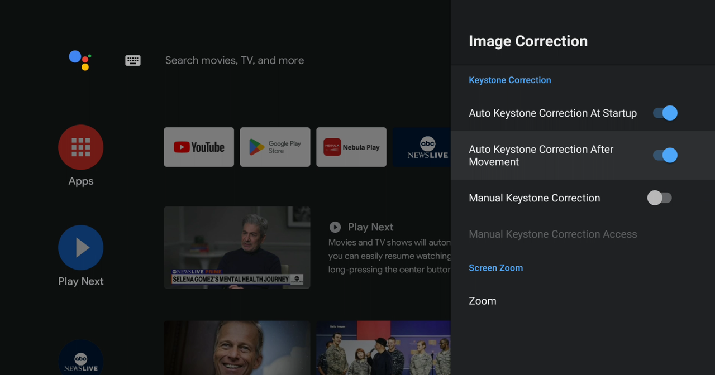Open the Zoom setting
This screenshot has height=375, width=715.
tap(483, 301)
